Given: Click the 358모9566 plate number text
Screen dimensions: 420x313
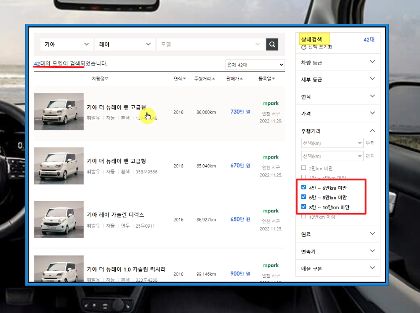Looking at the screenshot, I should point(147,172).
